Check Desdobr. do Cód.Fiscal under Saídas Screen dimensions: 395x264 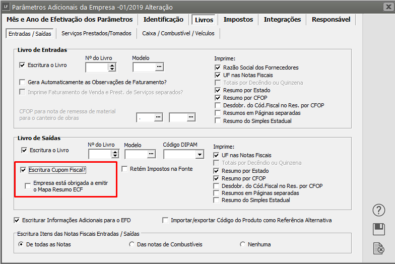point(216,186)
